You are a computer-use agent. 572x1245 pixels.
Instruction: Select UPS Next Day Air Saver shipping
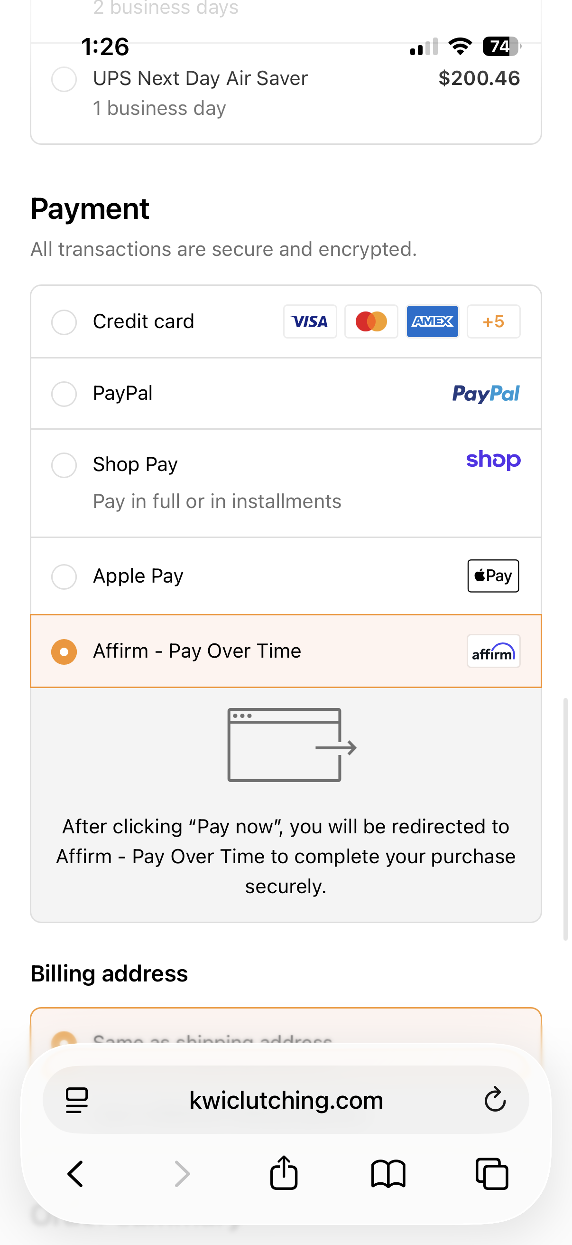coord(64,79)
